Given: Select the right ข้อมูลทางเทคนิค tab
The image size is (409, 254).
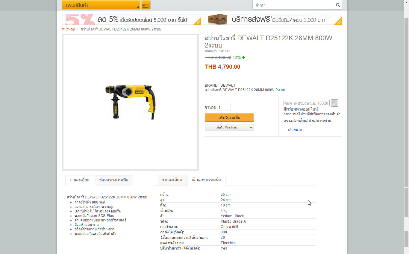Looking at the screenshot, I should pos(206,180).
